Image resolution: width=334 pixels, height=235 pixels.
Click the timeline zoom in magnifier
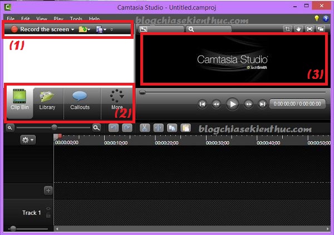coord(96,128)
